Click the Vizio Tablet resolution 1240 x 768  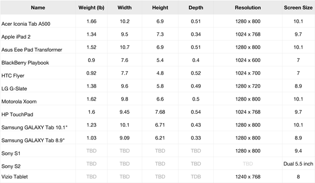pos(248,177)
